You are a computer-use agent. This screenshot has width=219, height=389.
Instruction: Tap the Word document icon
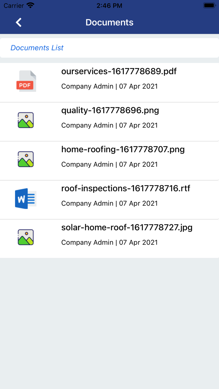coord(26,199)
